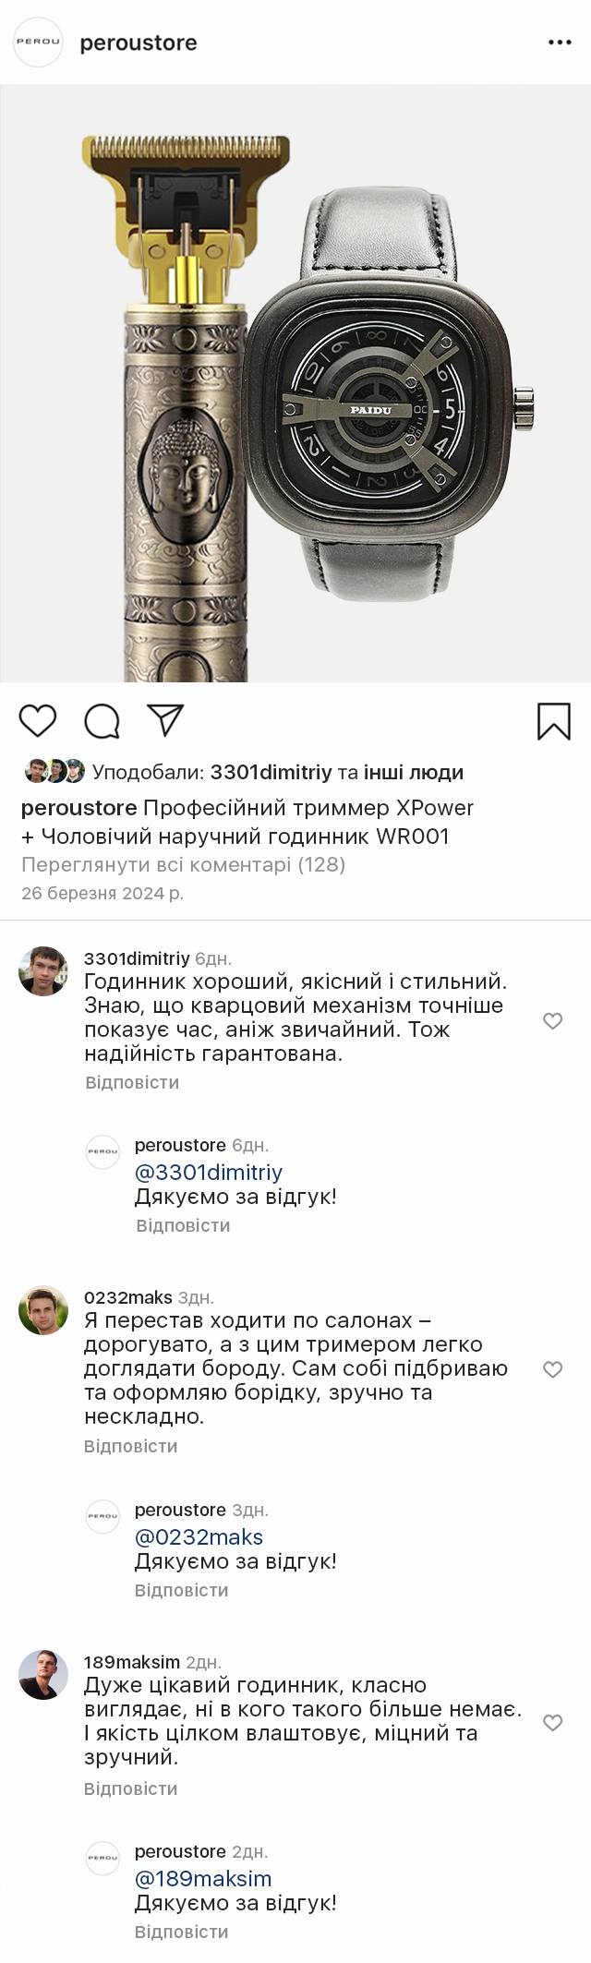Open the comment bubble icon
Viewport: 591px width, 1963px height.
pos(102,721)
